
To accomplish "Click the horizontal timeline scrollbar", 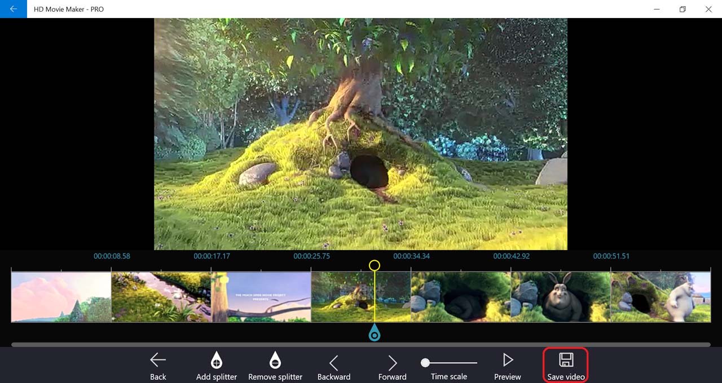I will 361,344.
